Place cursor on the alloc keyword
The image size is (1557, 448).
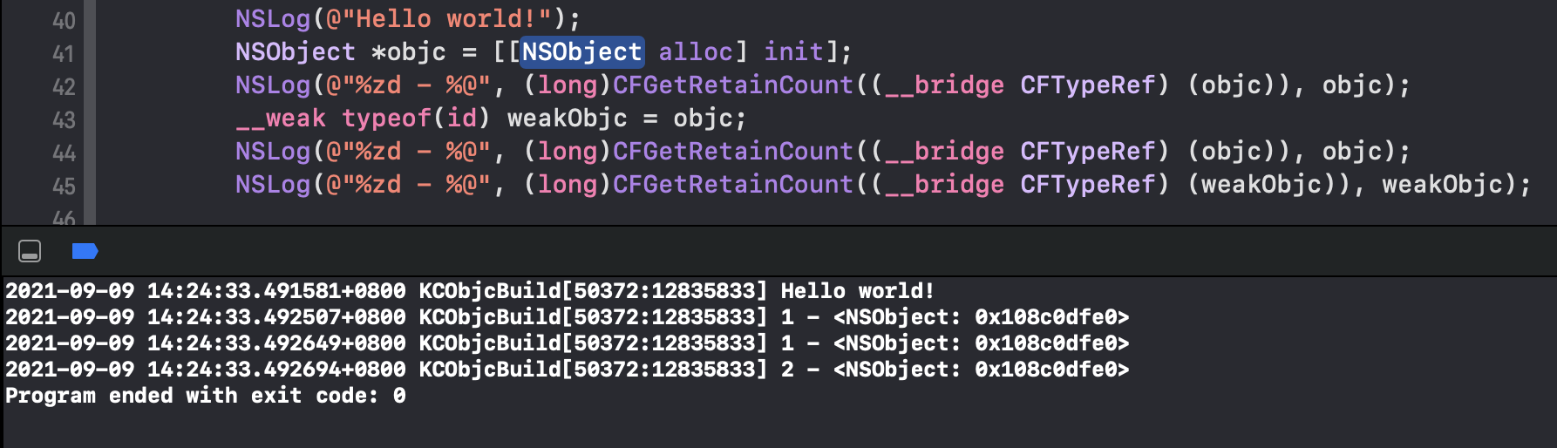696,52
